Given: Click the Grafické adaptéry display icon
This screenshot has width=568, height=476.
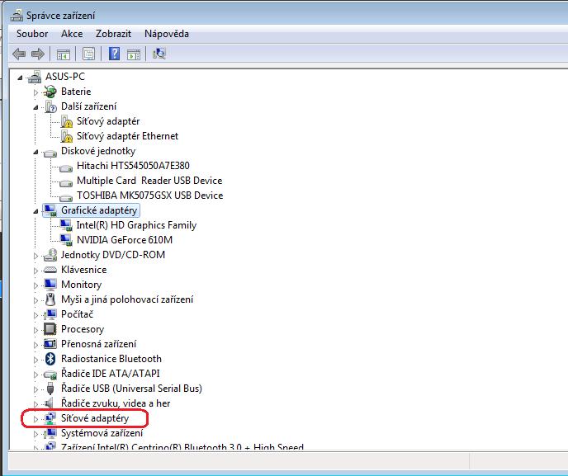Looking at the screenshot, I should click(50, 210).
